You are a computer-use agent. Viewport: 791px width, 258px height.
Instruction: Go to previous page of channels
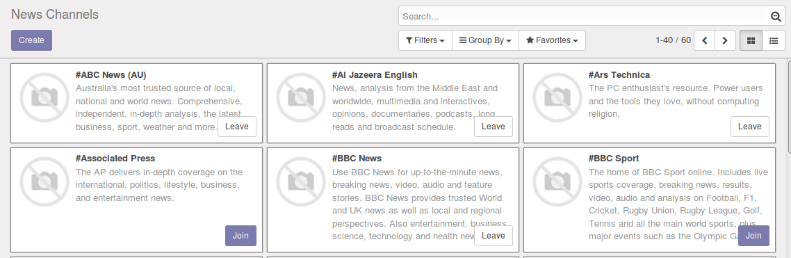pyautogui.click(x=704, y=40)
